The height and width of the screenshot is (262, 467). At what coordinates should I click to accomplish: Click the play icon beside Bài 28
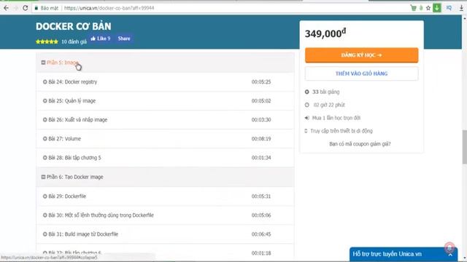point(45,158)
